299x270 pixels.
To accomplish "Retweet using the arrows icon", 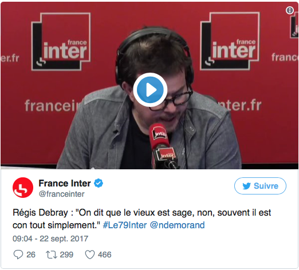I will click(x=52, y=255).
